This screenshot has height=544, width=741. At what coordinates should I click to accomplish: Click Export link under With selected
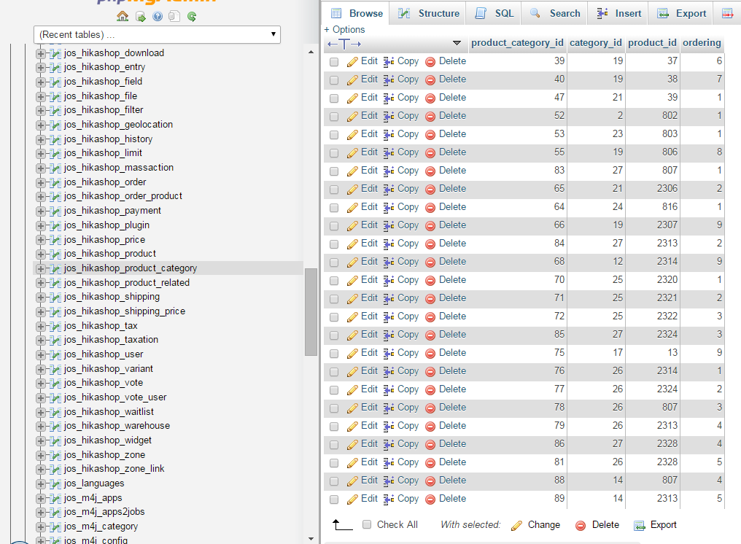663,524
